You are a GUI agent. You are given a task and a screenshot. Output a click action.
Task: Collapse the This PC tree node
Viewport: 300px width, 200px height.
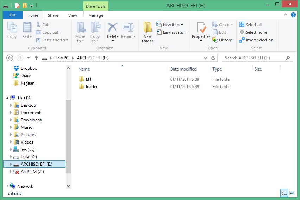tap(7, 98)
